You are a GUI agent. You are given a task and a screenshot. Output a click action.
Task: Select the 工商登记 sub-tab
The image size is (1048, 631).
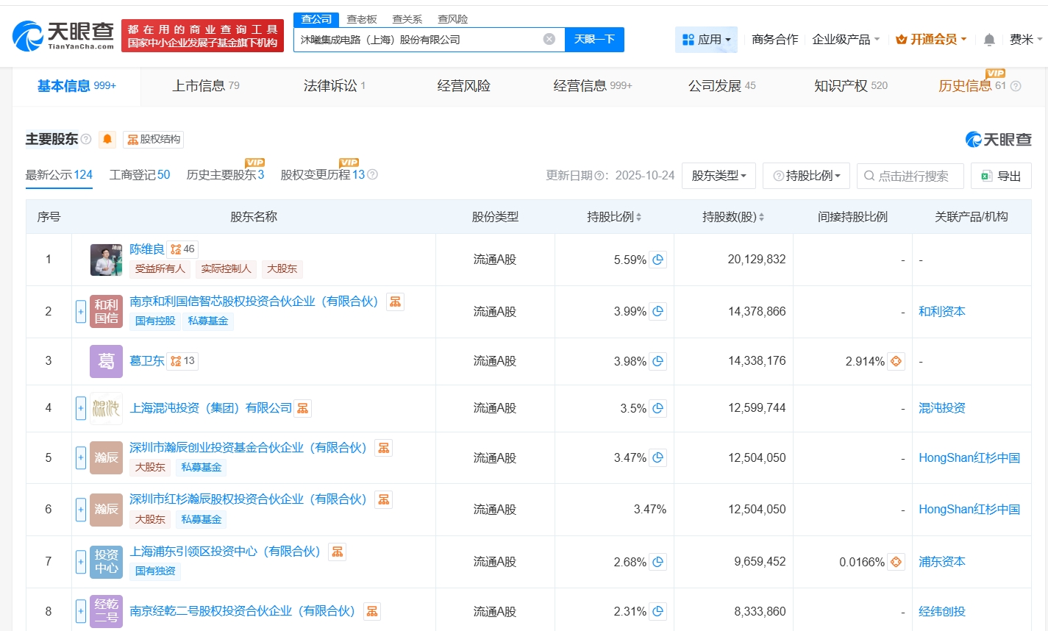click(139, 175)
